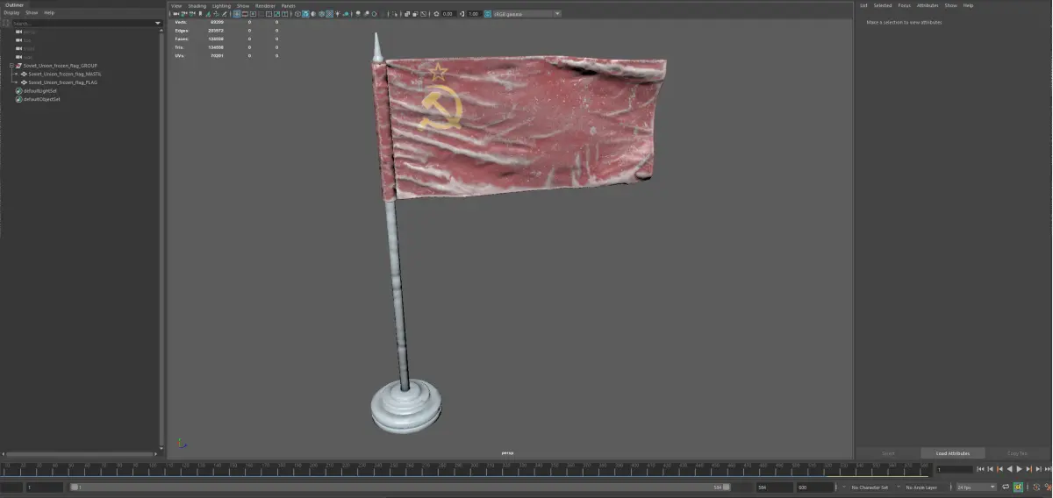
Task: Click the Copy Tab button
Action: [x=1017, y=453]
